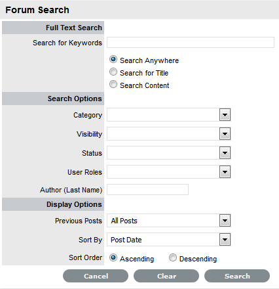This screenshot has width=279, height=289.
Task: Click the Clear button
Action: 166,276
